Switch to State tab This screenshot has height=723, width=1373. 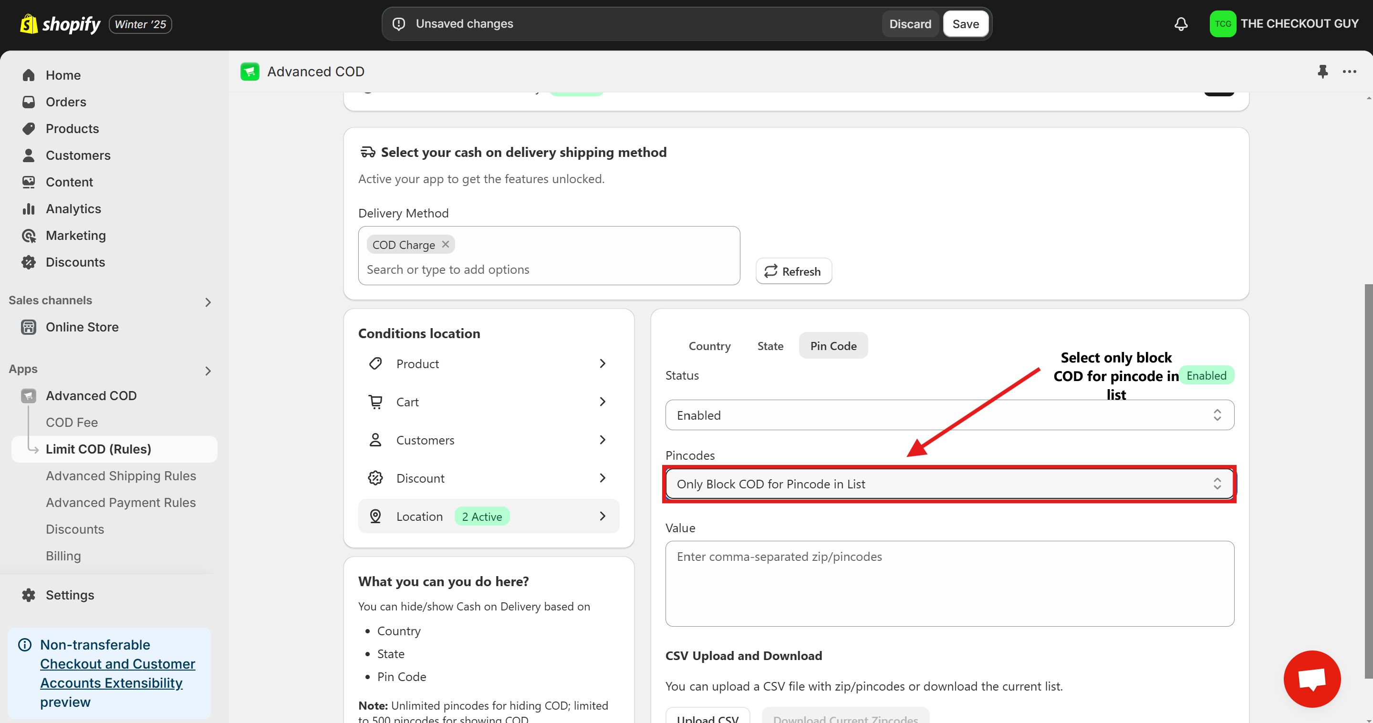tap(770, 346)
